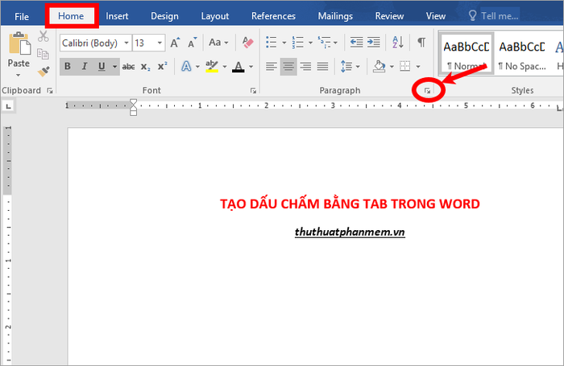
Task: Click the Cut scissors icon
Action: (44, 37)
